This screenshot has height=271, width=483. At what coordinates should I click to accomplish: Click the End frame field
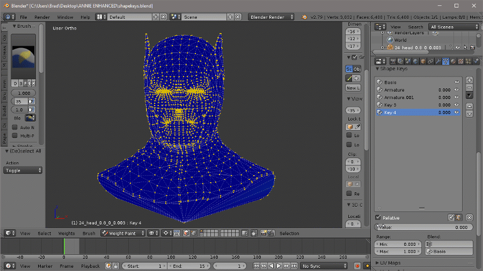tap(188, 266)
